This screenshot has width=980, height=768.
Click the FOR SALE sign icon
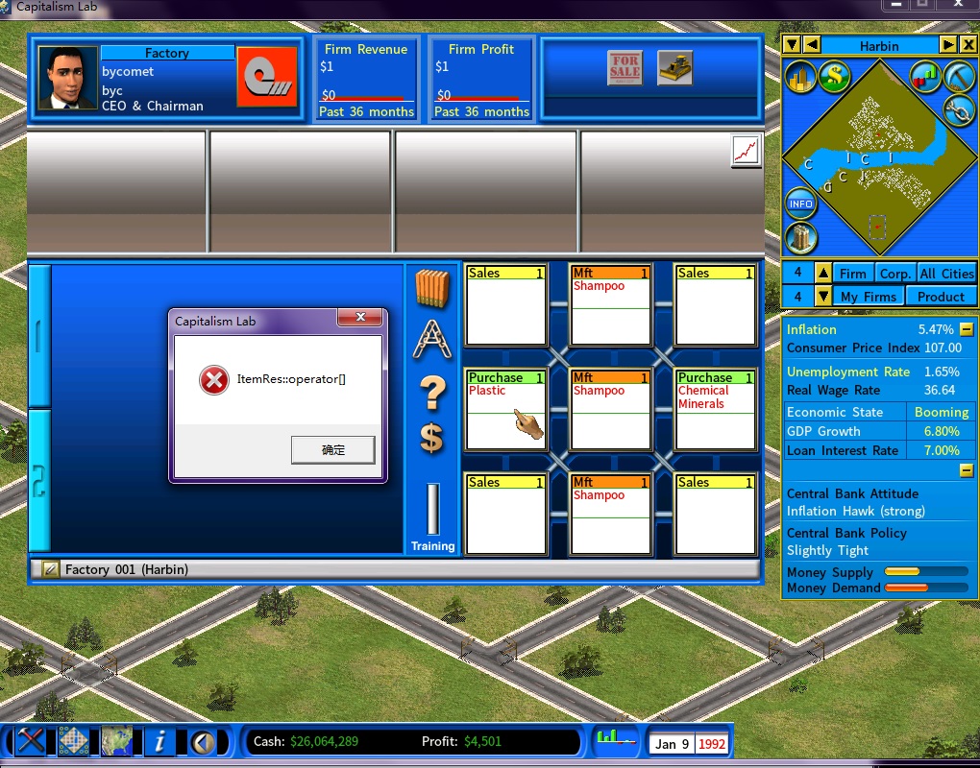tap(625, 67)
